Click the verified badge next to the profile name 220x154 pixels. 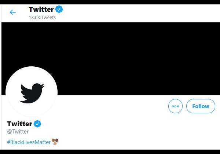[x=37, y=124]
